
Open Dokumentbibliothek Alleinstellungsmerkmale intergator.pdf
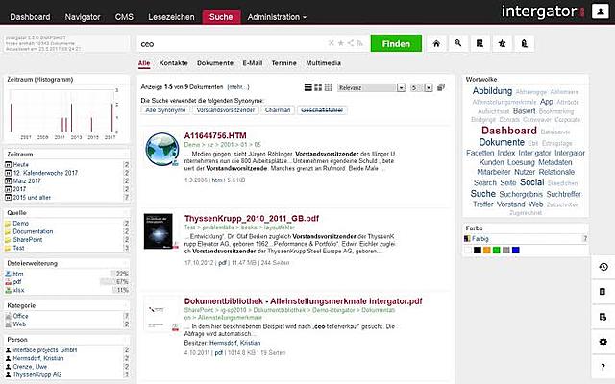(304, 301)
